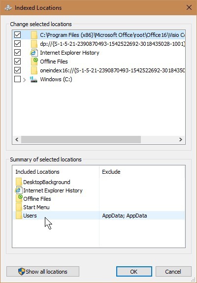Click Offline Files sync icon in top list
The image size is (197, 283).
click(34, 62)
